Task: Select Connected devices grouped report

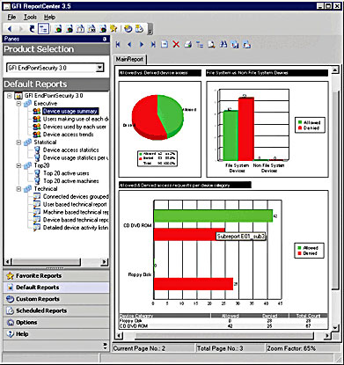Action: pos(76,196)
